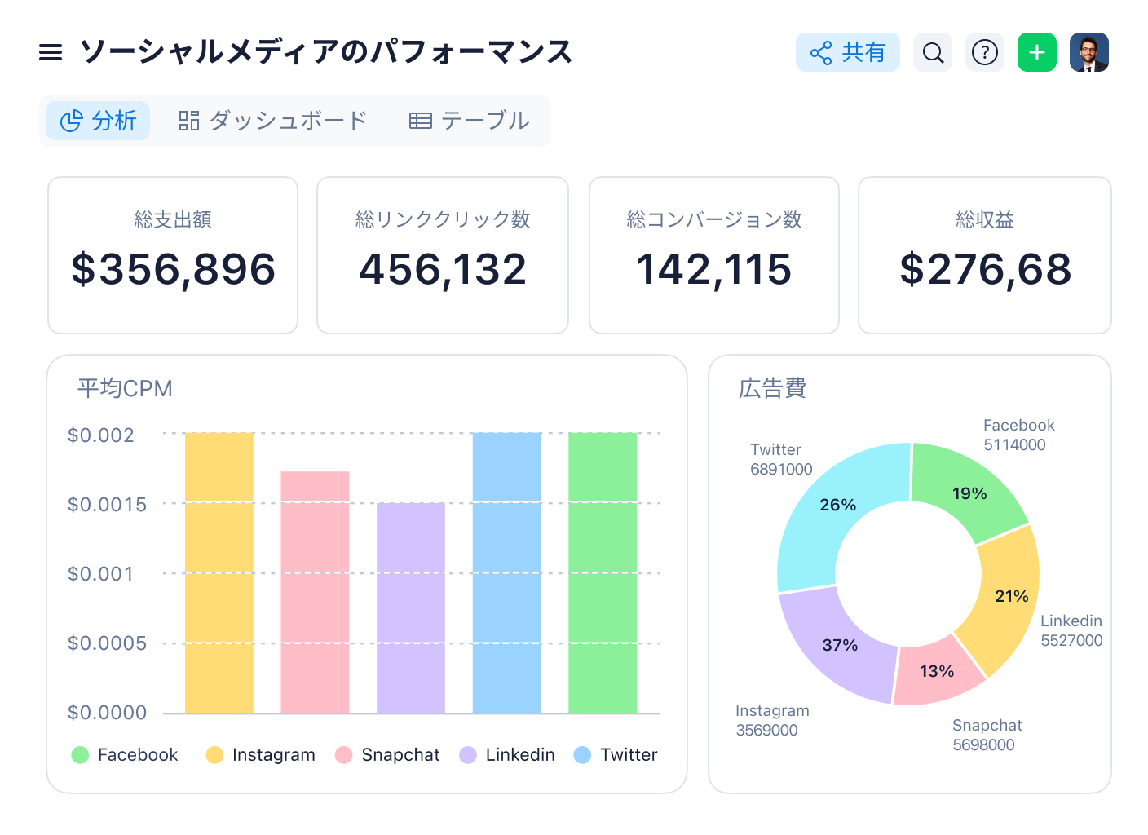Select the 分析 tab
This screenshot has height=835, width=1148.
pos(98,121)
